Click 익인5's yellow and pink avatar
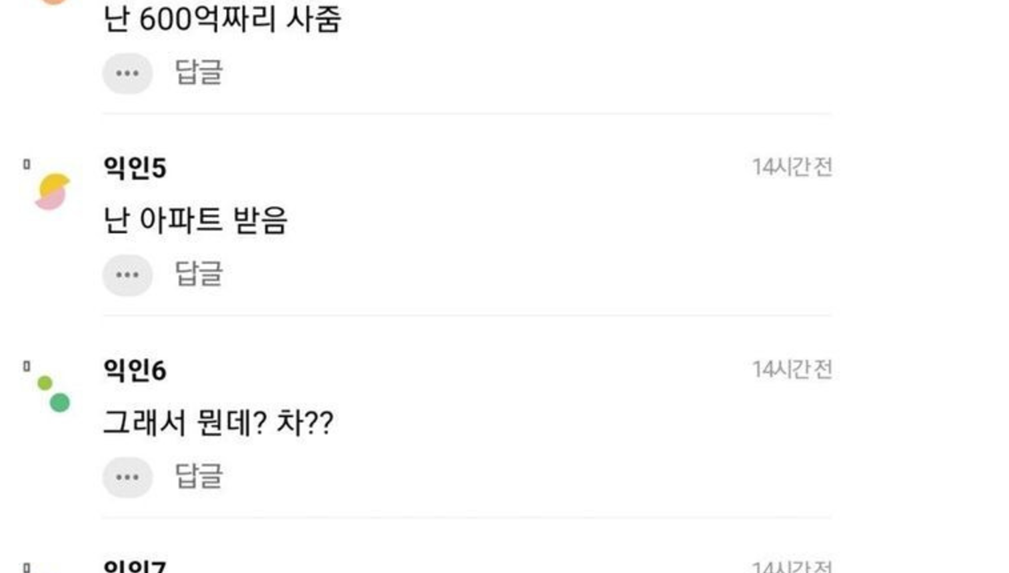This screenshot has height=573, width=1009. click(x=53, y=192)
